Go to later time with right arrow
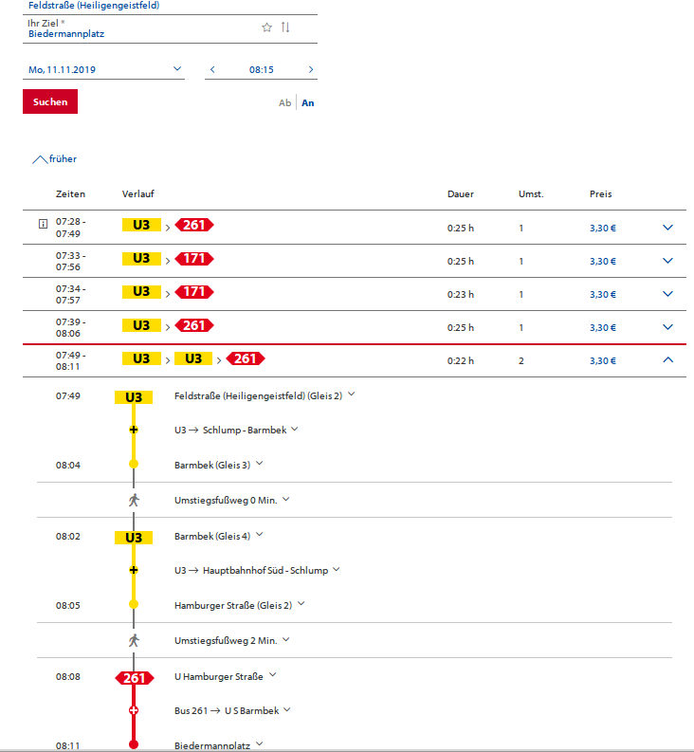Image resolution: width=694 pixels, height=752 pixels. tap(311, 69)
